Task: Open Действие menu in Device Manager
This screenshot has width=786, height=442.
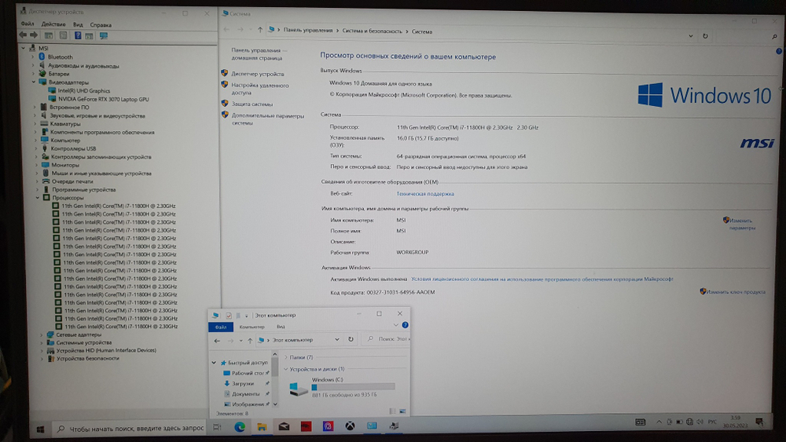Action: (53, 24)
